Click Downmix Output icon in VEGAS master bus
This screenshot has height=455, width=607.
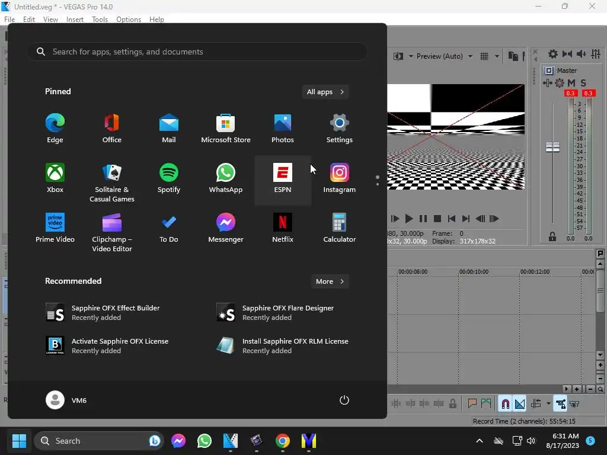[567, 54]
